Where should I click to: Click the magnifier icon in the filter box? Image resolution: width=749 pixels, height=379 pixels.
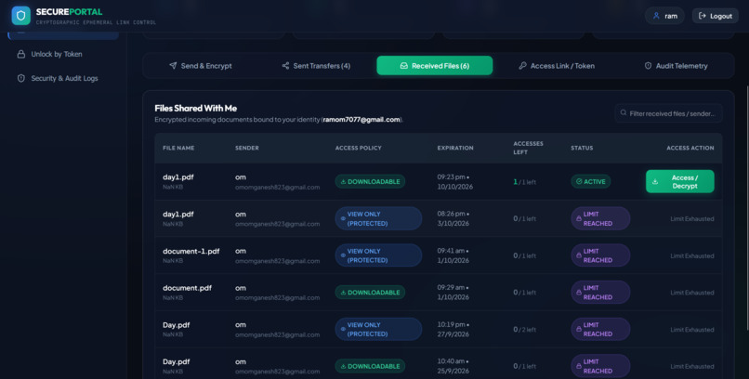[624, 113]
